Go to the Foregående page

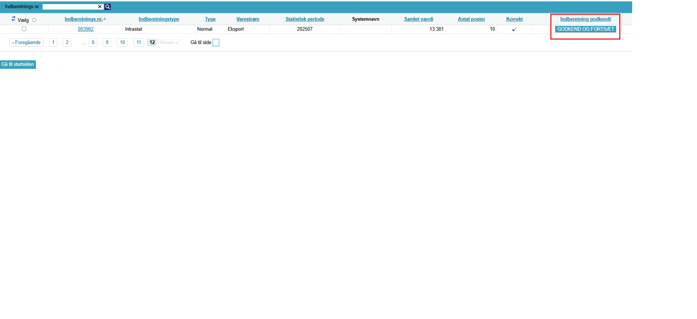pyautogui.click(x=26, y=43)
